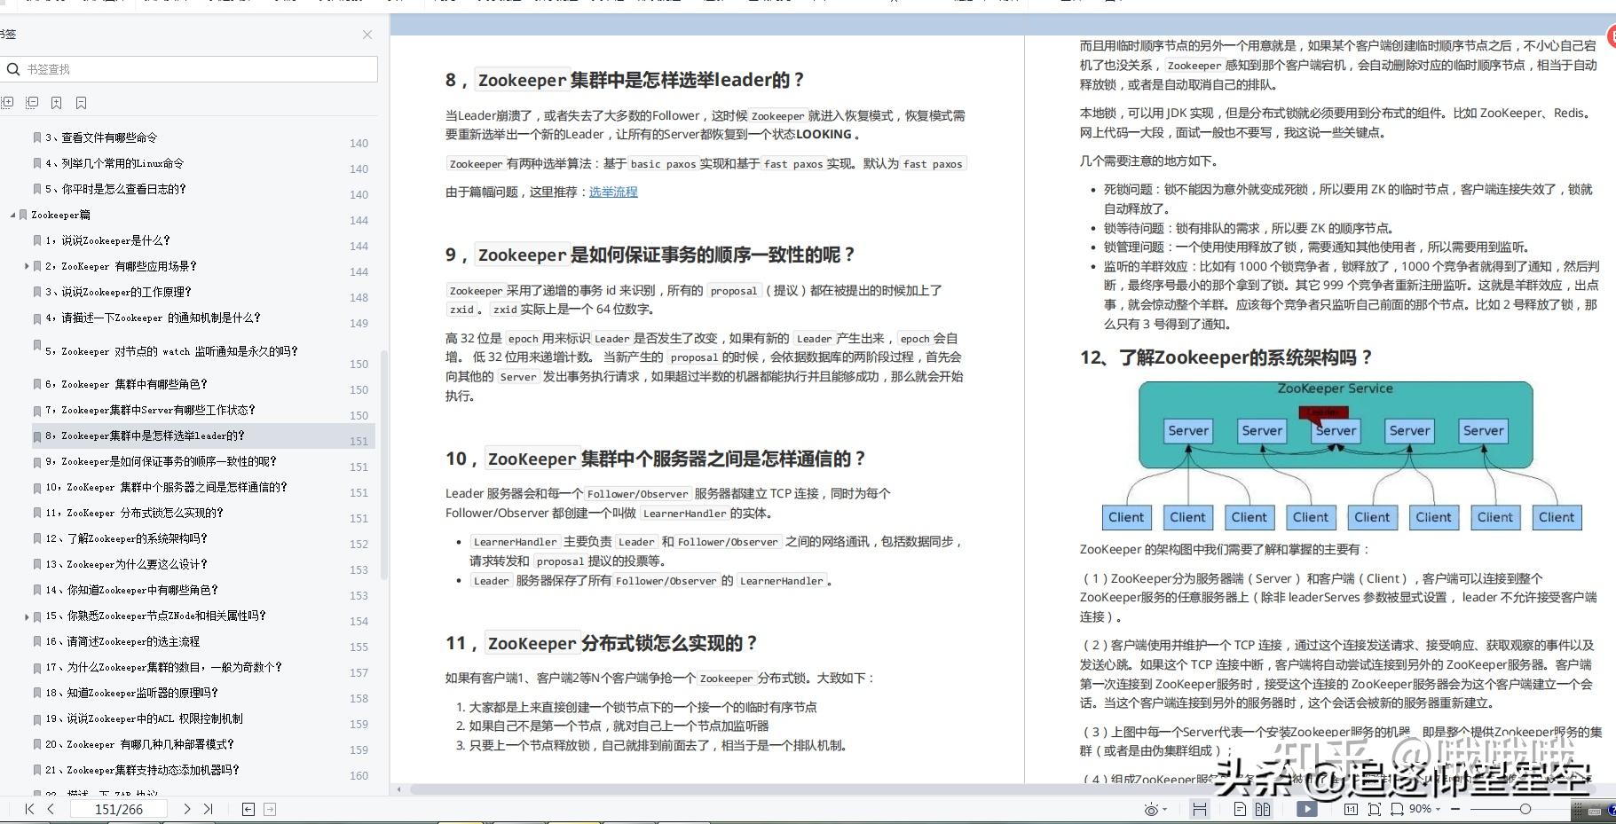Screen dimensions: 1616x824
Task: Open the read mode eye icon
Action: point(1151,809)
